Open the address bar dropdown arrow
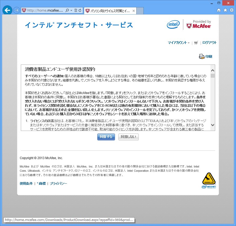This screenshot has height=226, width=236. point(71,10)
